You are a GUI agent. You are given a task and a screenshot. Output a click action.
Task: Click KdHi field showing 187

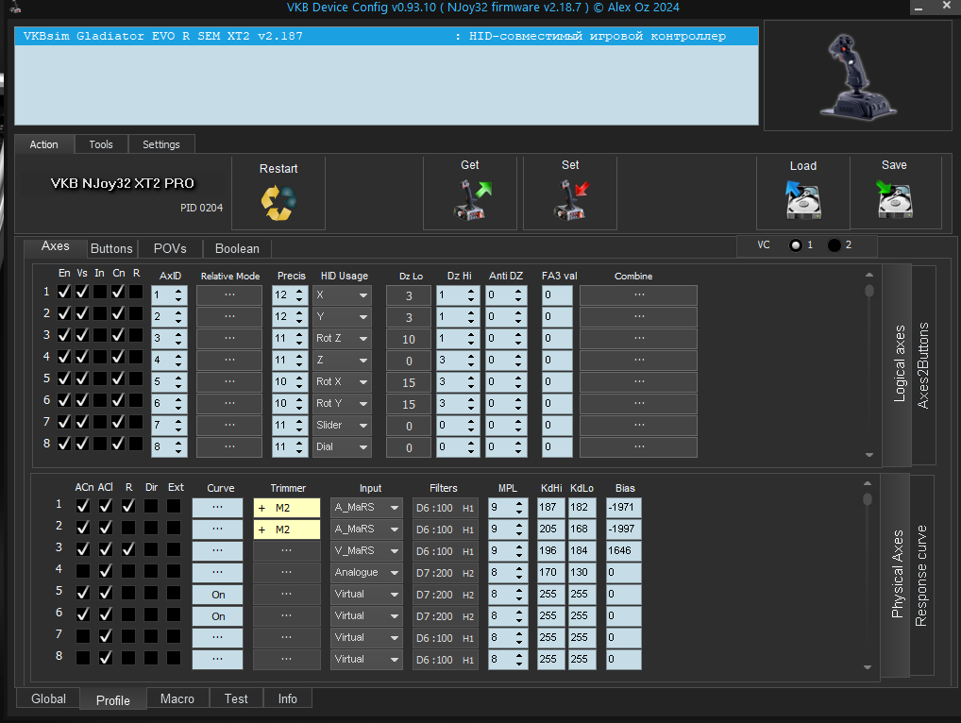(x=550, y=507)
